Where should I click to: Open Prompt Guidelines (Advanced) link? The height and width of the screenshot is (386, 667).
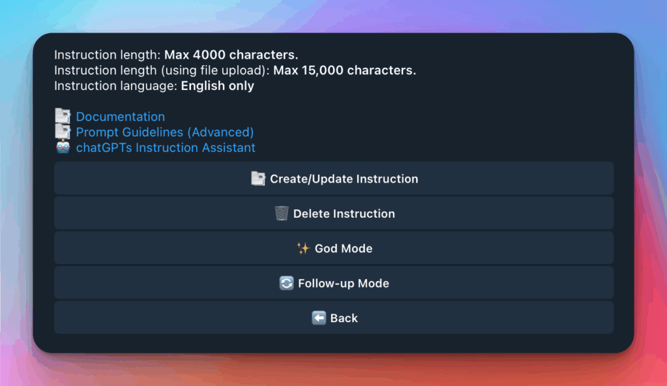click(165, 132)
